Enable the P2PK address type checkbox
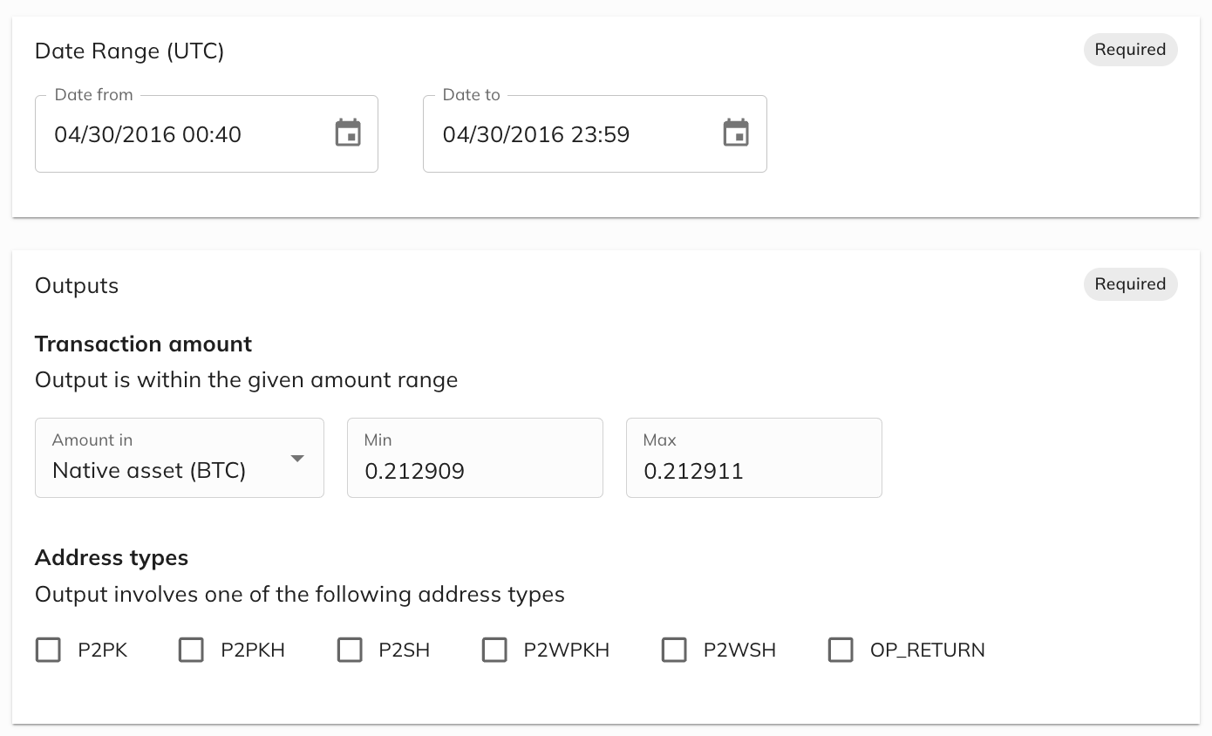Image resolution: width=1212 pixels, height=736 pixels. click(48, 650)
